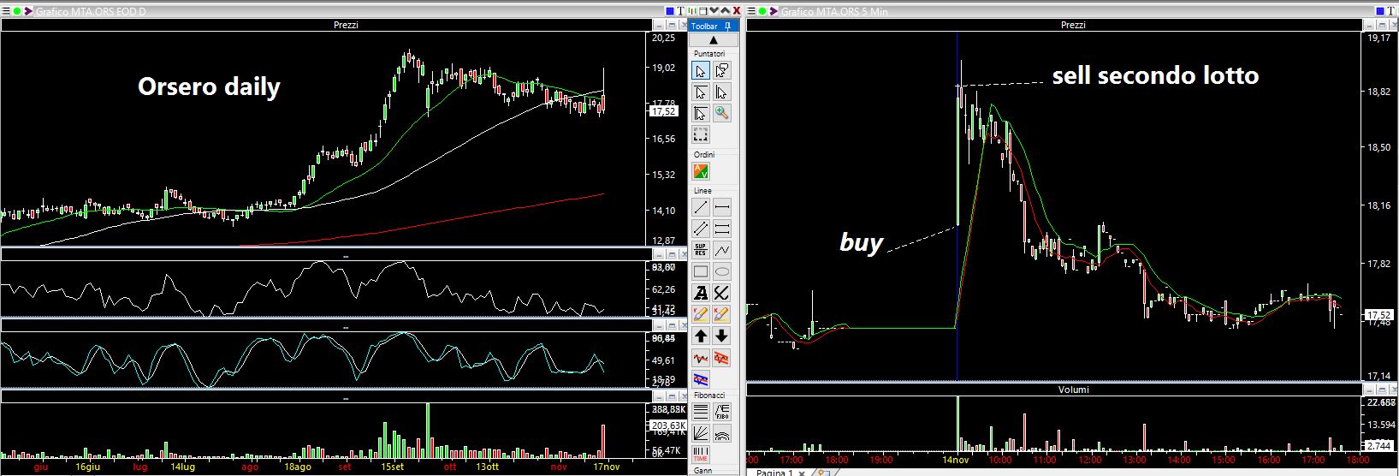Toggle the toolbar pin icon
This screenshot has height=476, width=1399.
tap(728, 27)
